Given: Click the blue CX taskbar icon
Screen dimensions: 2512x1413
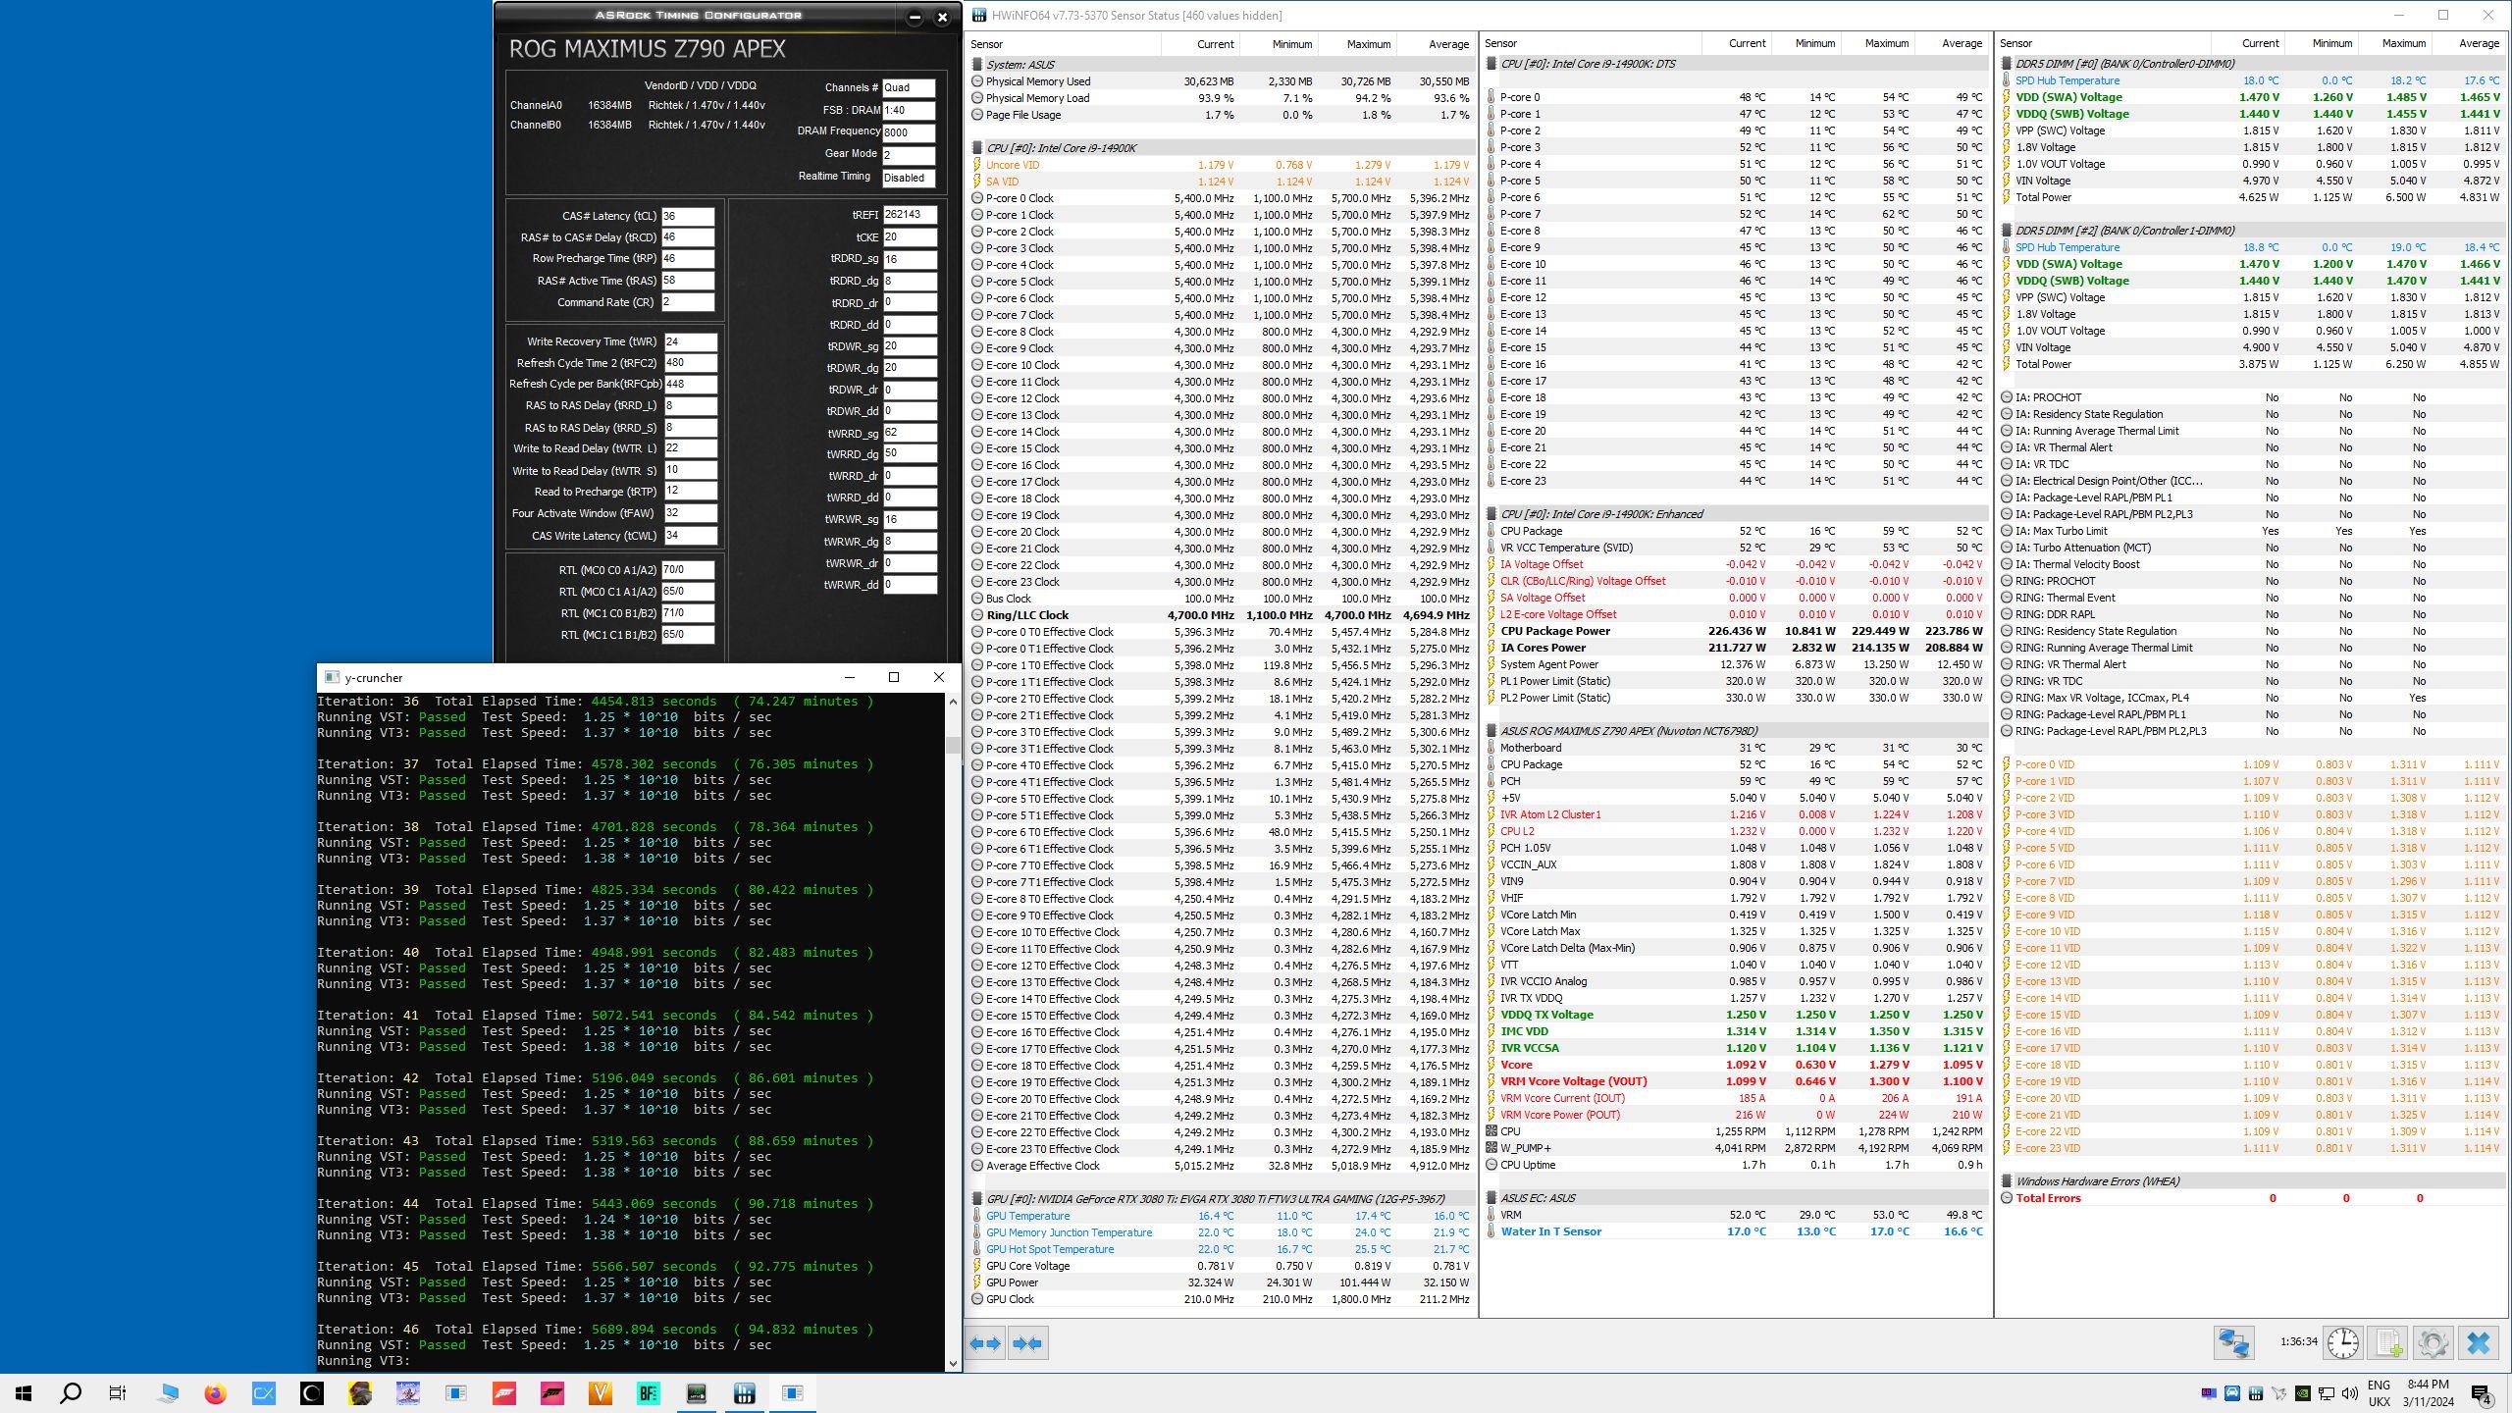Looking at the screenshot, I should click(263, 1392).
